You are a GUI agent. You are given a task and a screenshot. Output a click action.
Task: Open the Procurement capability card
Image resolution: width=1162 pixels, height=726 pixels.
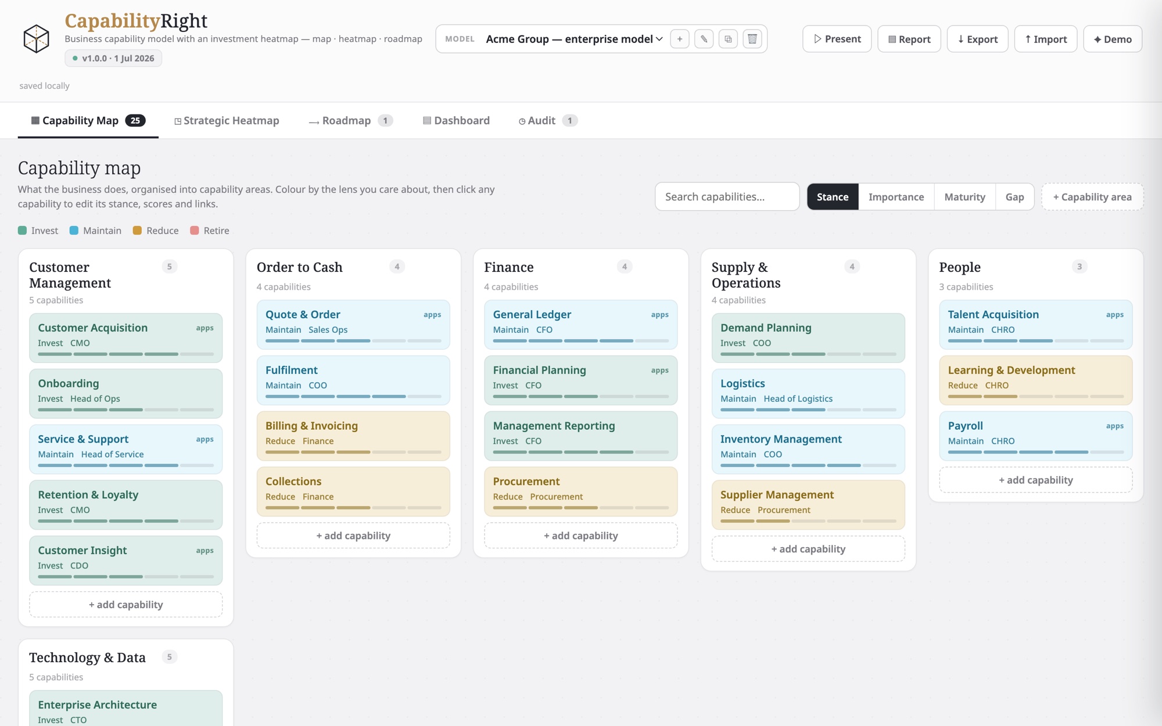tap(580, 491)
